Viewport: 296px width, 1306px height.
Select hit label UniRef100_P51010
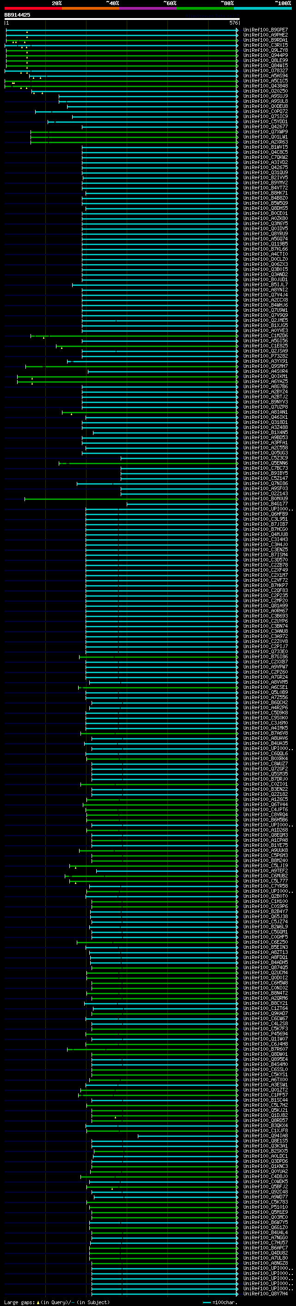(265, 1207)
